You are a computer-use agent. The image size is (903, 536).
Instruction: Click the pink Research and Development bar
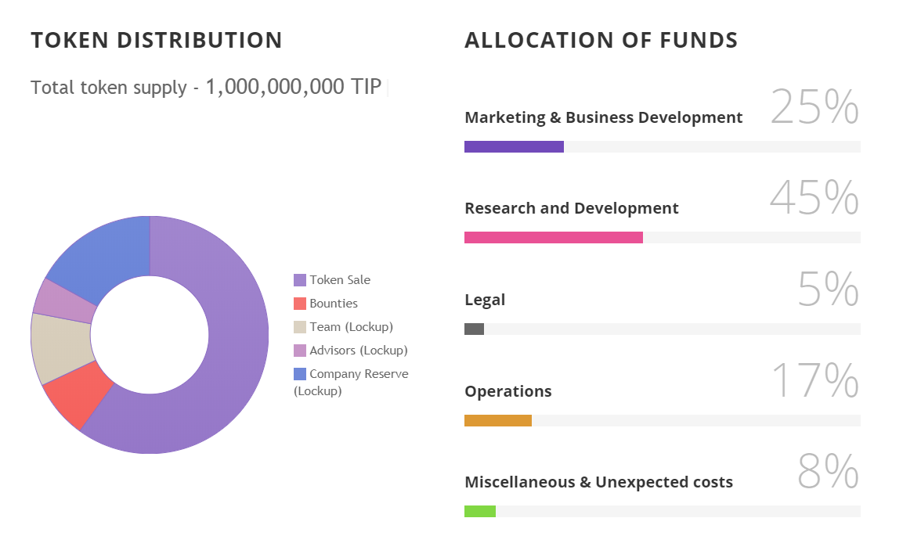553,238
